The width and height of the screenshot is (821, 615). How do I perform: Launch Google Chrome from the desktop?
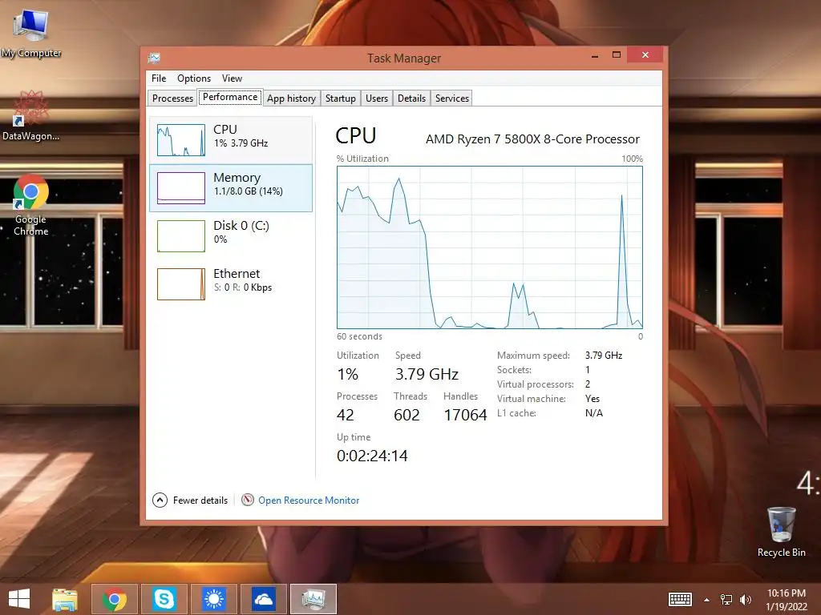click(31, 205)
